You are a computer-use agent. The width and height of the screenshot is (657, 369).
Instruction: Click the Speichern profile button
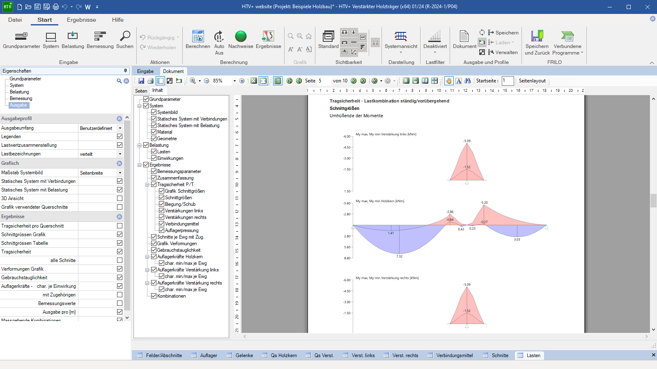(503, 33)
